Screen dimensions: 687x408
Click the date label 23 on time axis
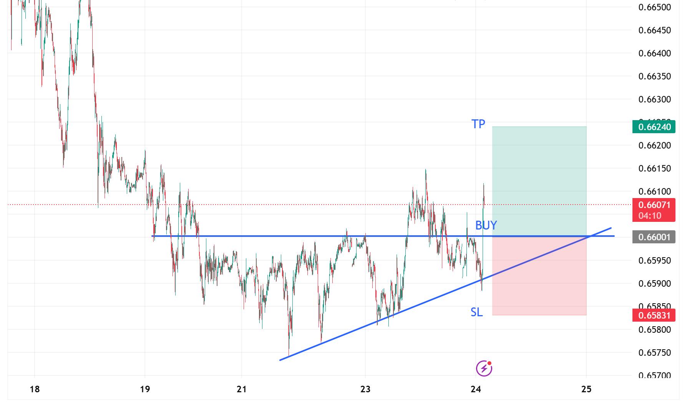click(x=365, y=389)
